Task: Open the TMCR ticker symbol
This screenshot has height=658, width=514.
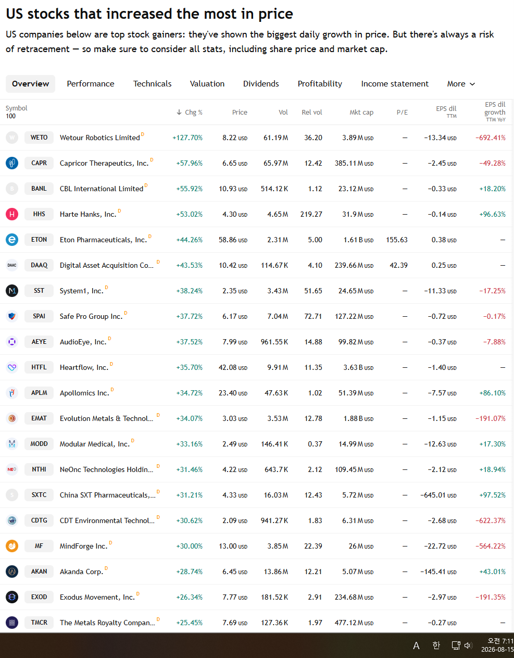Action: click(39, 623)
